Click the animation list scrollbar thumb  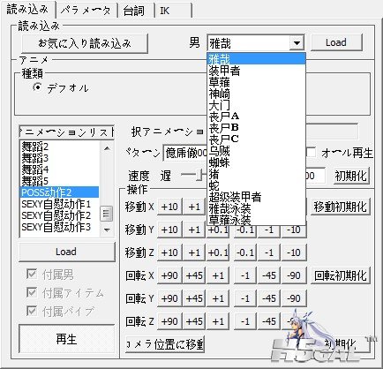click(107, 214)
